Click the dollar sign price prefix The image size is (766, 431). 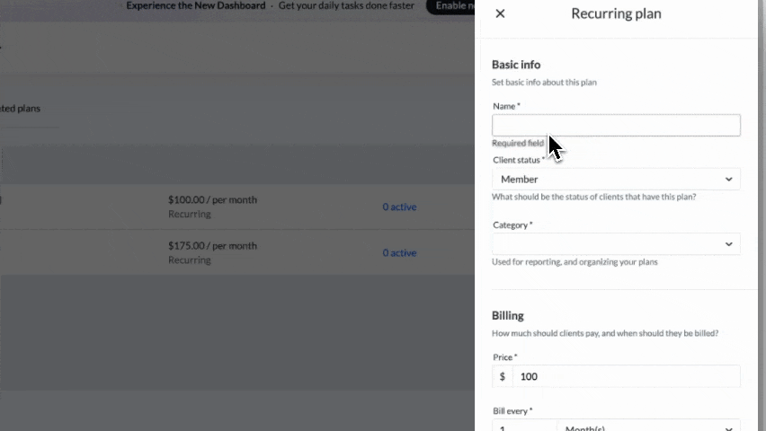point(503,376)
